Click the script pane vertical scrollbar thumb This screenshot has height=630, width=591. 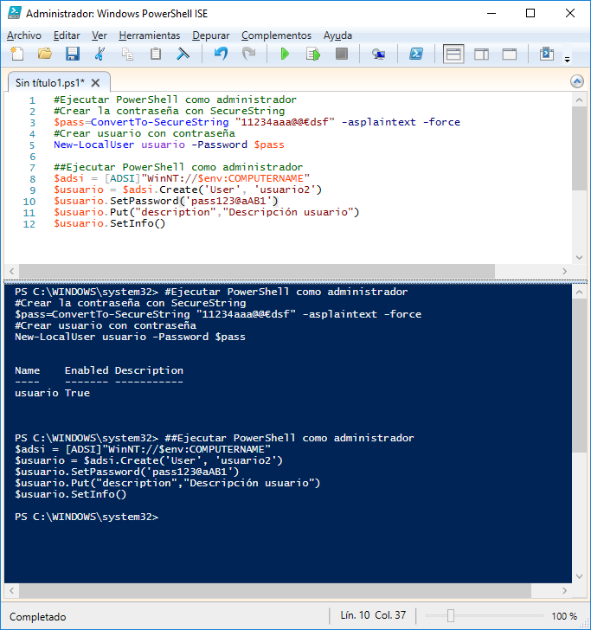[579, 149]
